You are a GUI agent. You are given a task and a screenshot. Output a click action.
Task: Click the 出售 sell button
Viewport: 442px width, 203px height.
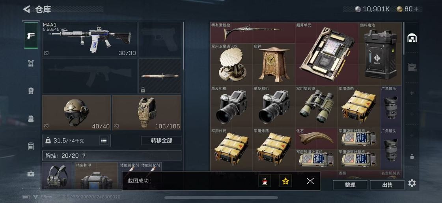pyautogui.click(x=387, y=185)
